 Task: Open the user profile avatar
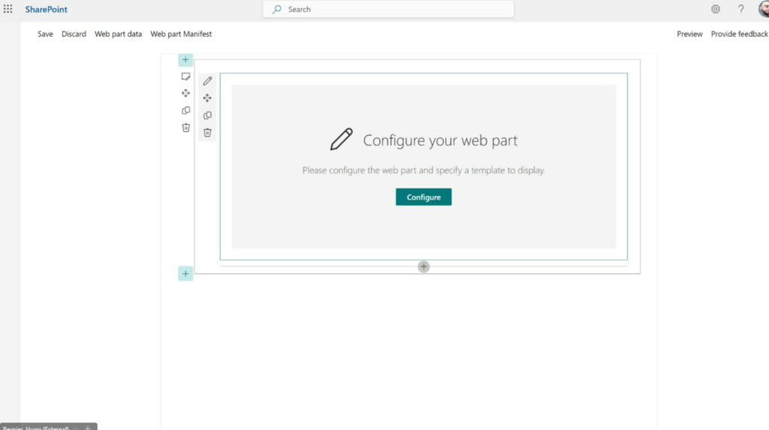pos(763,9)
